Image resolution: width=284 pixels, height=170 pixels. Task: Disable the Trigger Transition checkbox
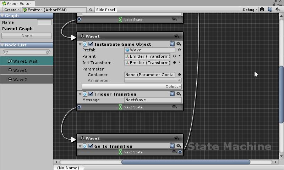coord(91,94)
